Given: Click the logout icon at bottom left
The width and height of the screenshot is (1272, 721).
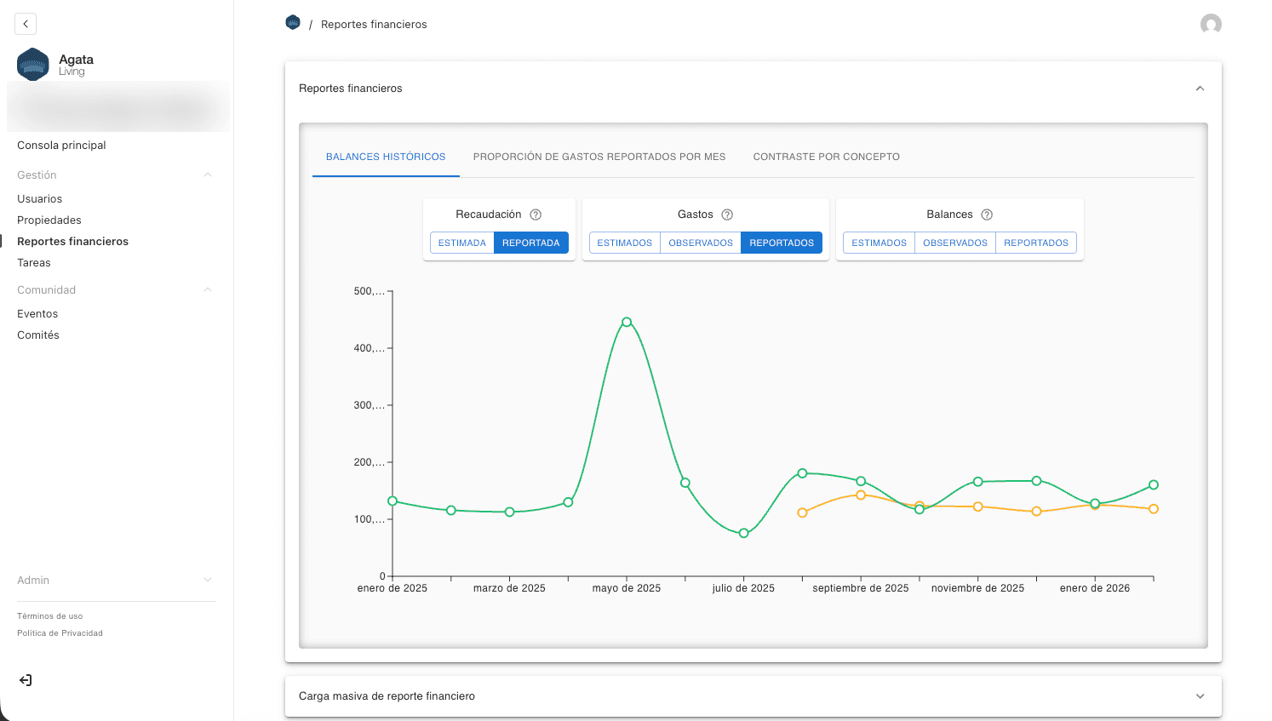Looking at the screenshot, I should [x=25, y=679].
